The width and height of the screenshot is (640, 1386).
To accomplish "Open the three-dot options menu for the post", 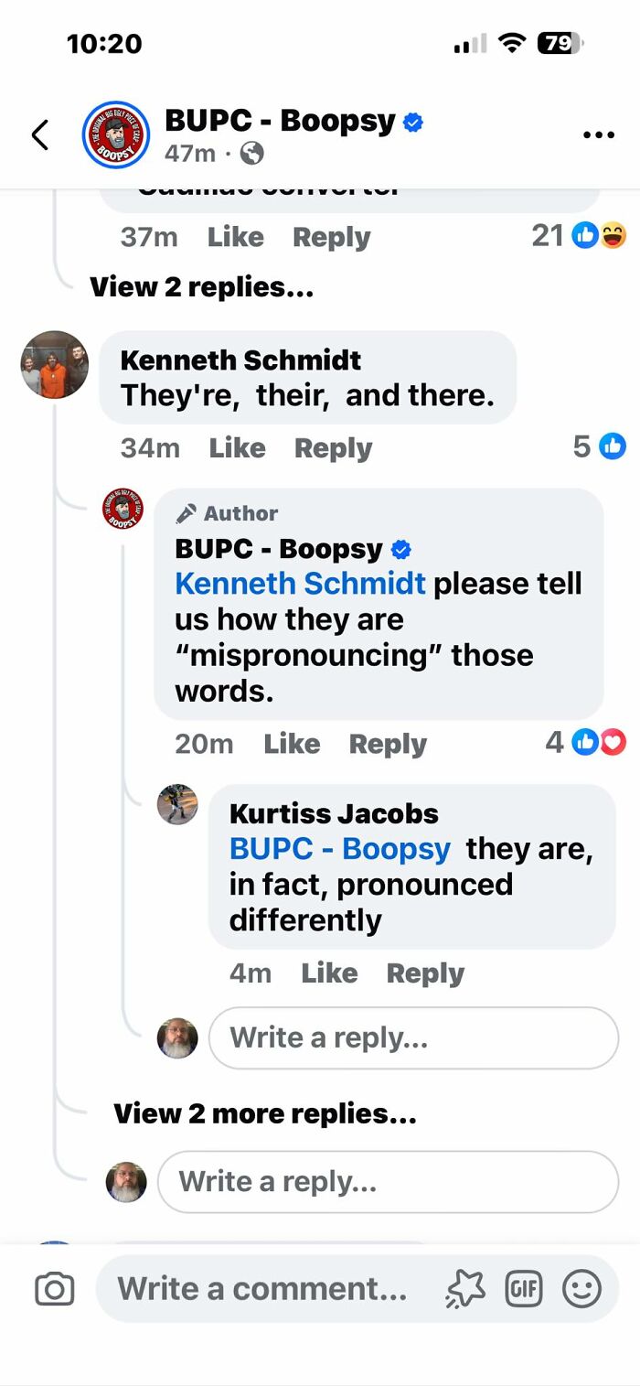I will pyautogui.click(x=599, y=134).
